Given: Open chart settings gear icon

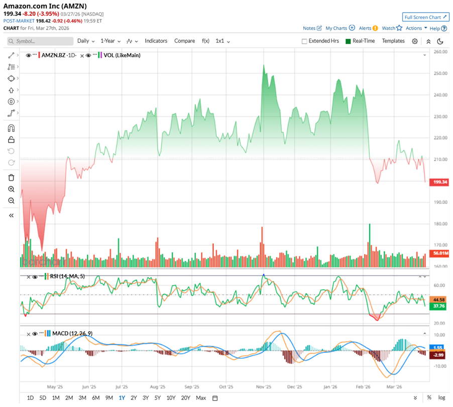Looking at the screenshot, I should pos(414,41).
